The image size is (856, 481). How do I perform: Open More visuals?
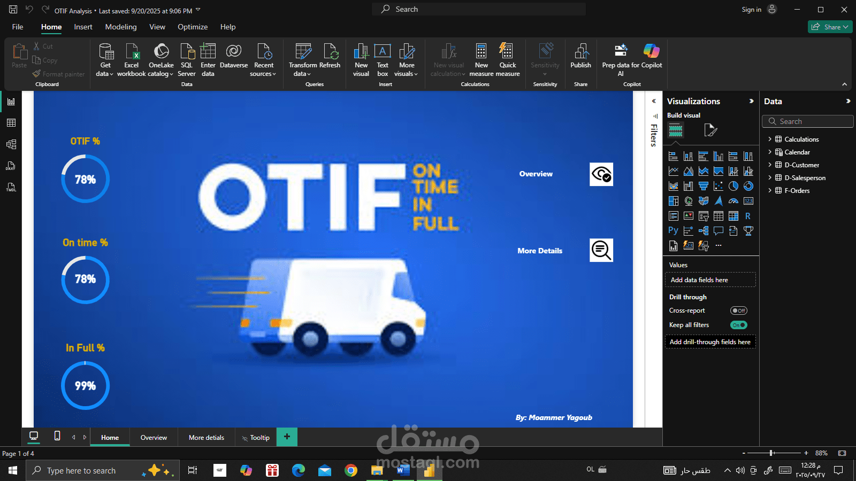pyautogui.click(x=407, y=60)
